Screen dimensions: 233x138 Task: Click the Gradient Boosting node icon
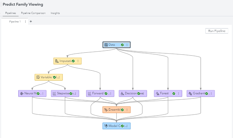190,93
